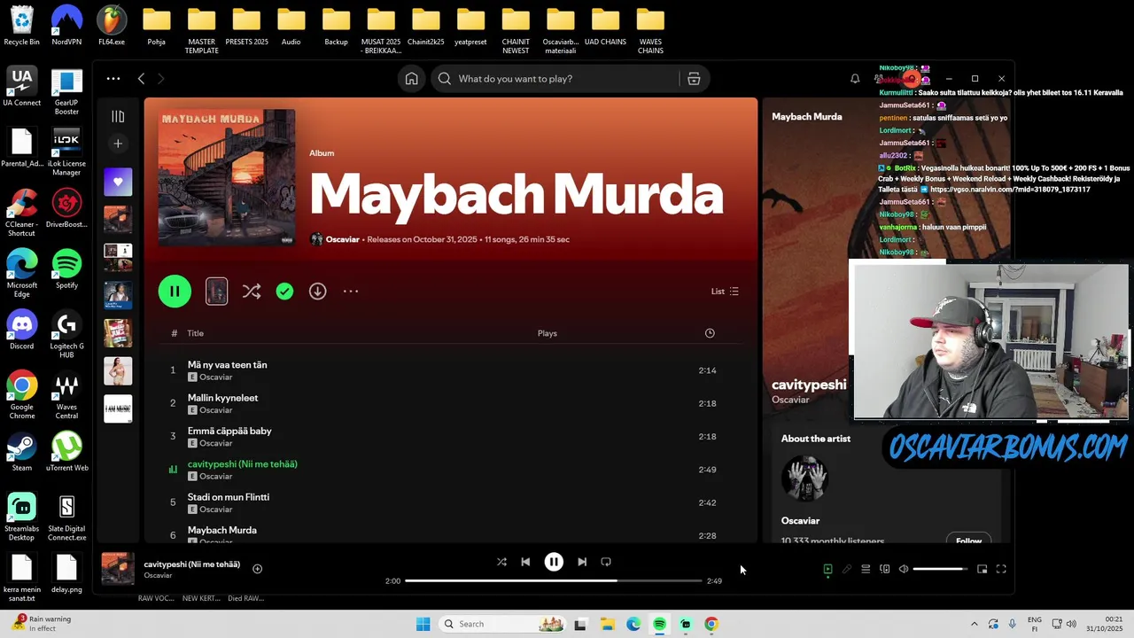Toggle shuffle in the bottom player bar
Viewport: 1134px width, 638px height.
point(501,562)
